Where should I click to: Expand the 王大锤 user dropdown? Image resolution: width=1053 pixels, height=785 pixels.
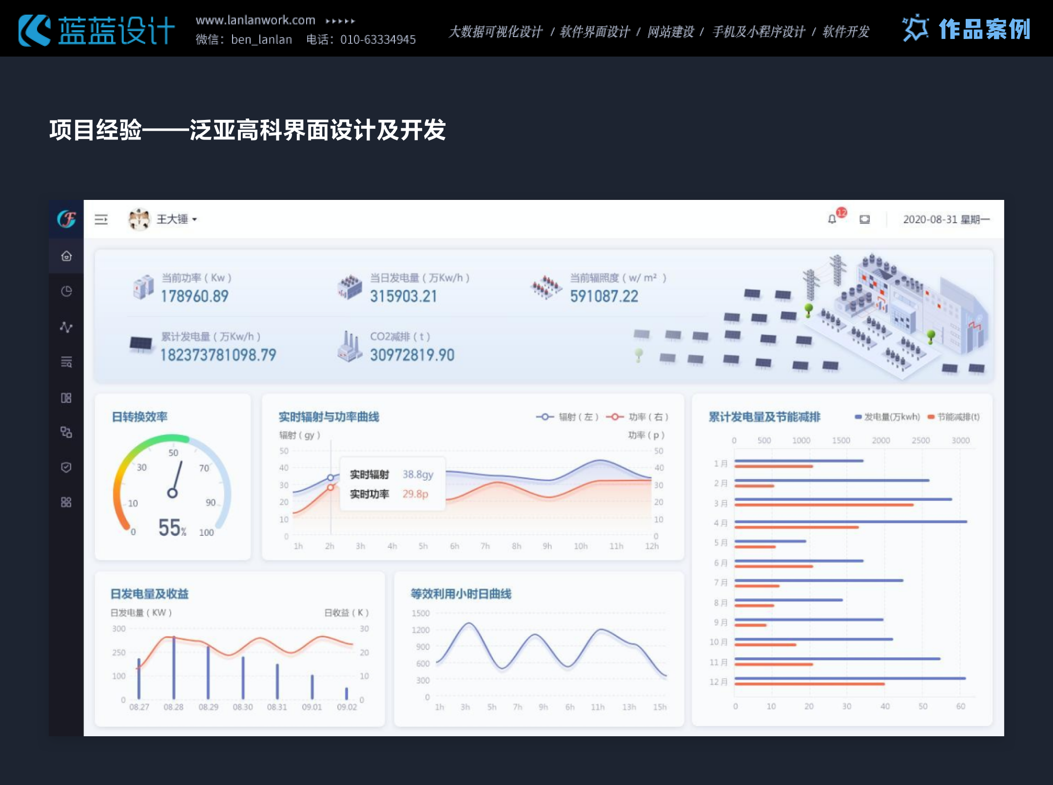176,219
